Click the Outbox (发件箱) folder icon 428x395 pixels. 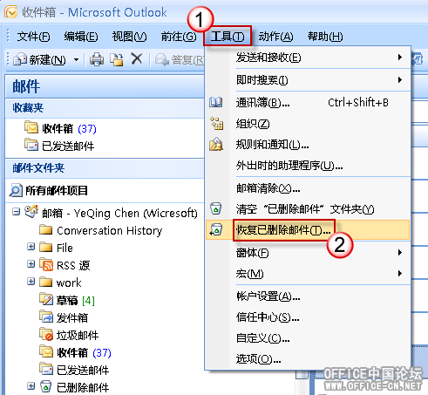(x=46, y=317)
